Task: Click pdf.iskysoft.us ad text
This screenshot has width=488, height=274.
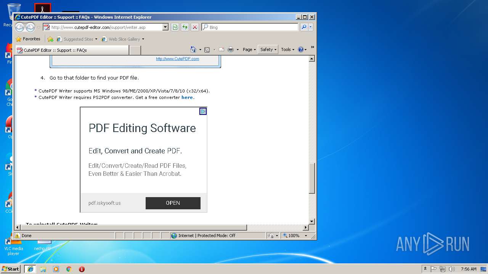Action: [104, 203]
